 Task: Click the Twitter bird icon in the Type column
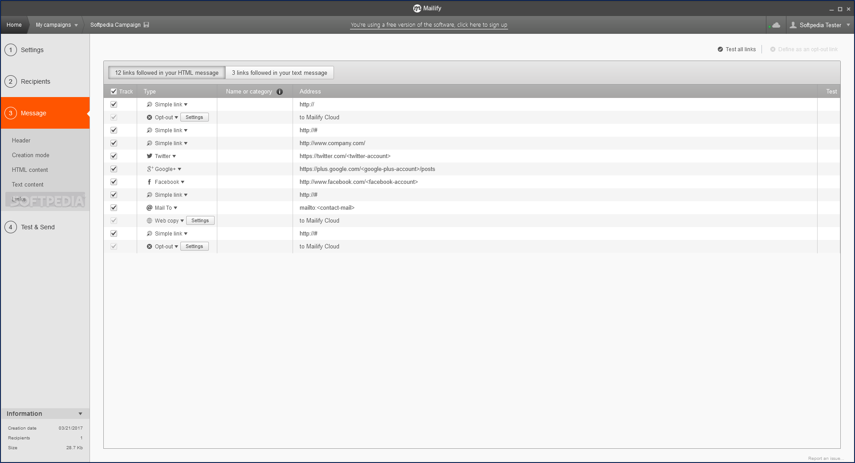coord(150,156)
